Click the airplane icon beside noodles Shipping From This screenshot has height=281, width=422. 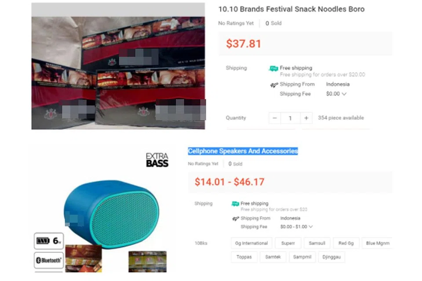(274, 85)
